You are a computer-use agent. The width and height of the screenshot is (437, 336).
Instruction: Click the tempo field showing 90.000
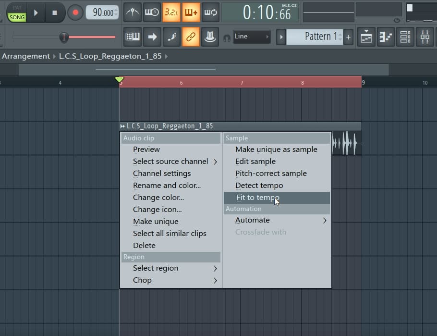coord(102,13)
